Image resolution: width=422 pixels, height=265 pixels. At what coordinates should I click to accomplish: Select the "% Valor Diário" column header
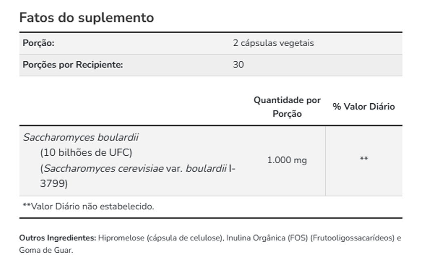tap(364, 107)
